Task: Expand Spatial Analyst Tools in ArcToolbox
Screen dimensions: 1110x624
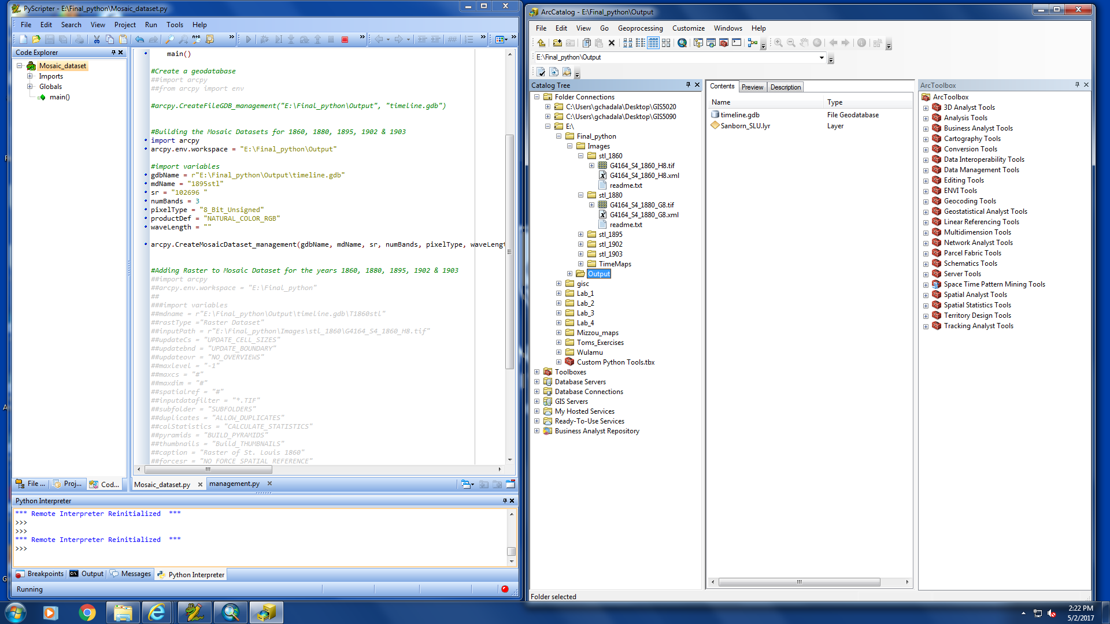Action: [x=926, y=295]
